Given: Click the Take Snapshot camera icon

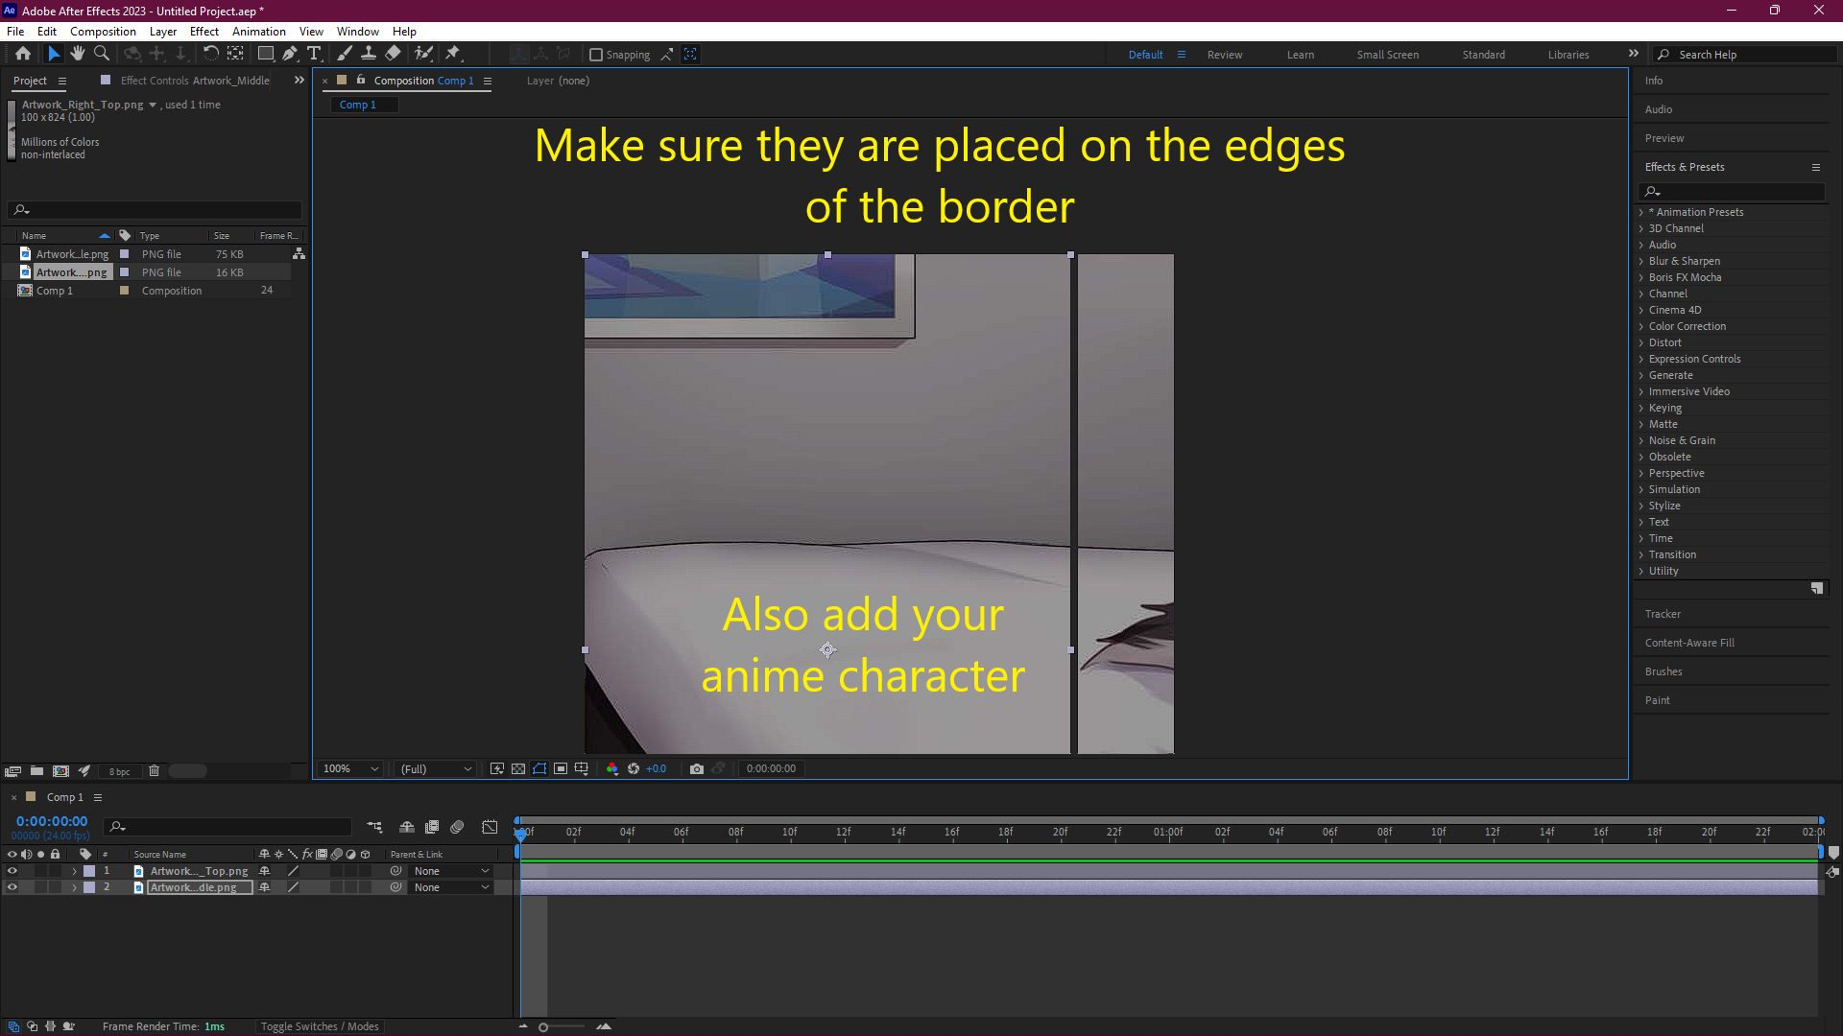Looking at the screenshot, I should 697,768.
